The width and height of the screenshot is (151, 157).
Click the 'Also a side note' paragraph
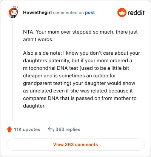(x=82, y=80)
